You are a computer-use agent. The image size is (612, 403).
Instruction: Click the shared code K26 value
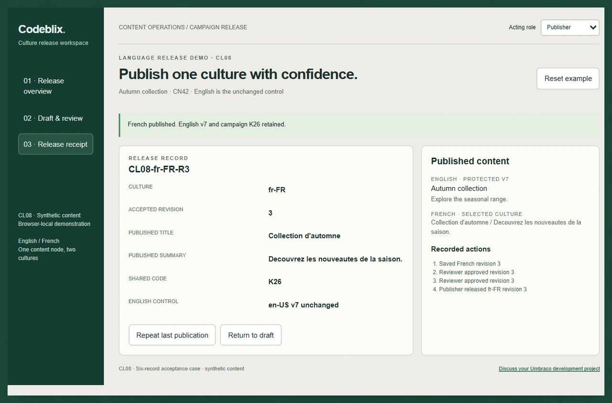click(x=275, y=282)
